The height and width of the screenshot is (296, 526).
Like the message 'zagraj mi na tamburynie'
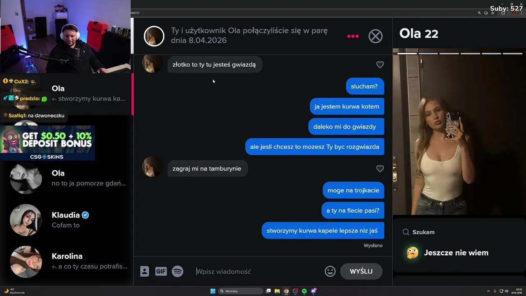[380, 169]
